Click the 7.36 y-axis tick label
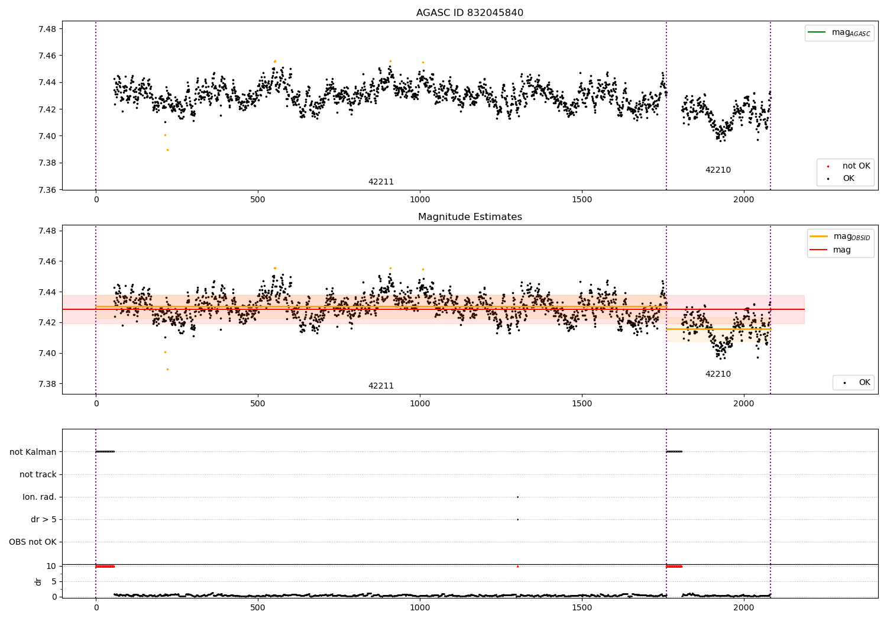The height and width of the screenshot is (621, 887). pos(47,190)
